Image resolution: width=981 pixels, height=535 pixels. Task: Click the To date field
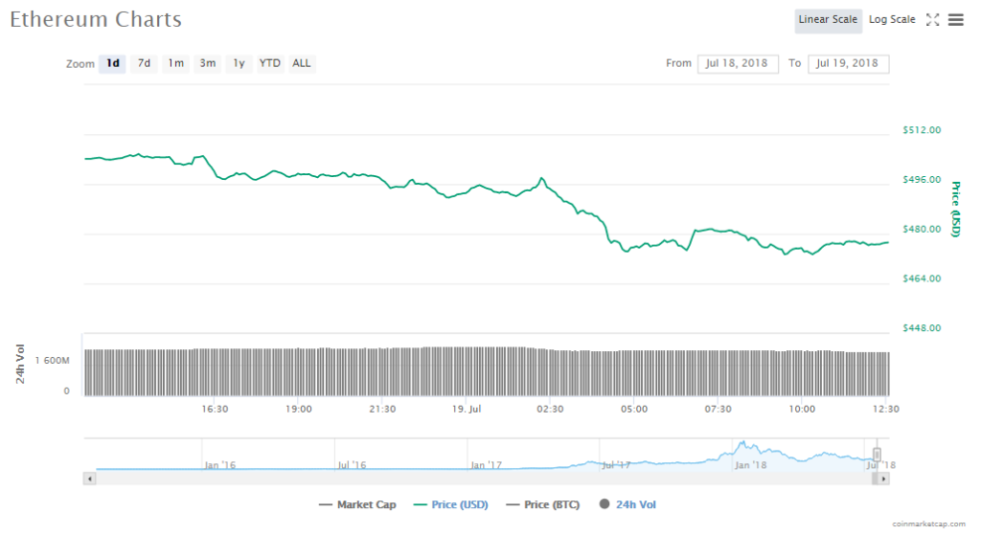pyautogui.click(x=849, y=64)
